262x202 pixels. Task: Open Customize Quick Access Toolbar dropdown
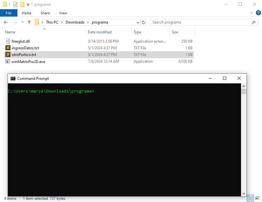[28, 5]
